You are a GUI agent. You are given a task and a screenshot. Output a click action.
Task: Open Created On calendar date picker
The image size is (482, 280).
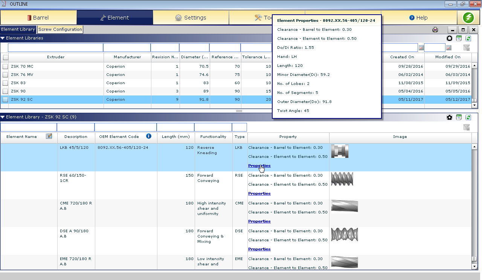pos(421,48)
